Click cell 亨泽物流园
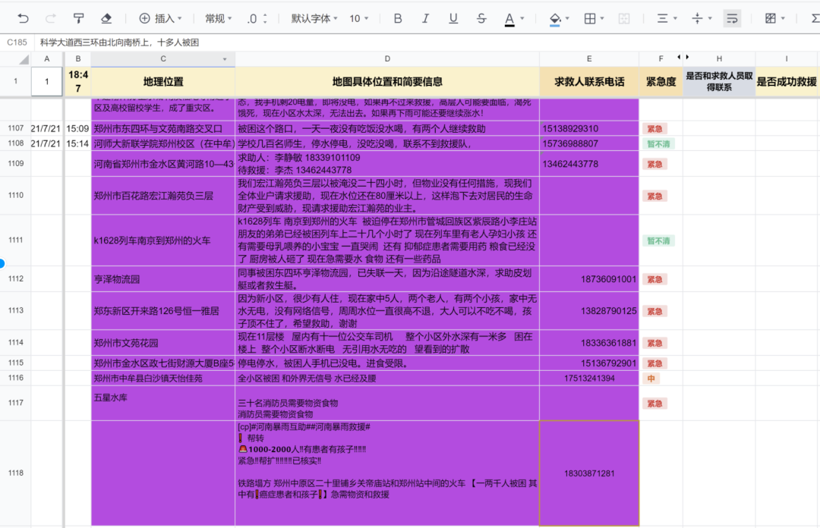The image size is (820, 528). pyautogui.click(x=163, y=279)
